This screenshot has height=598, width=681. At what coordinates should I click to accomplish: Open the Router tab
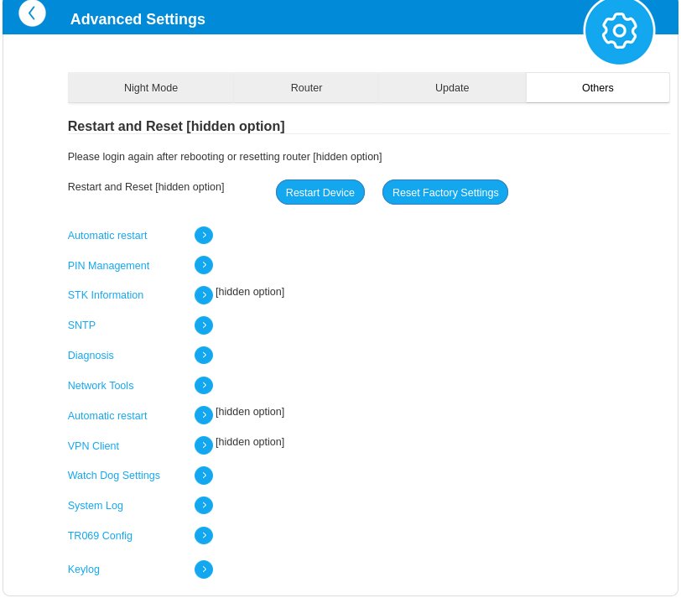306,88
